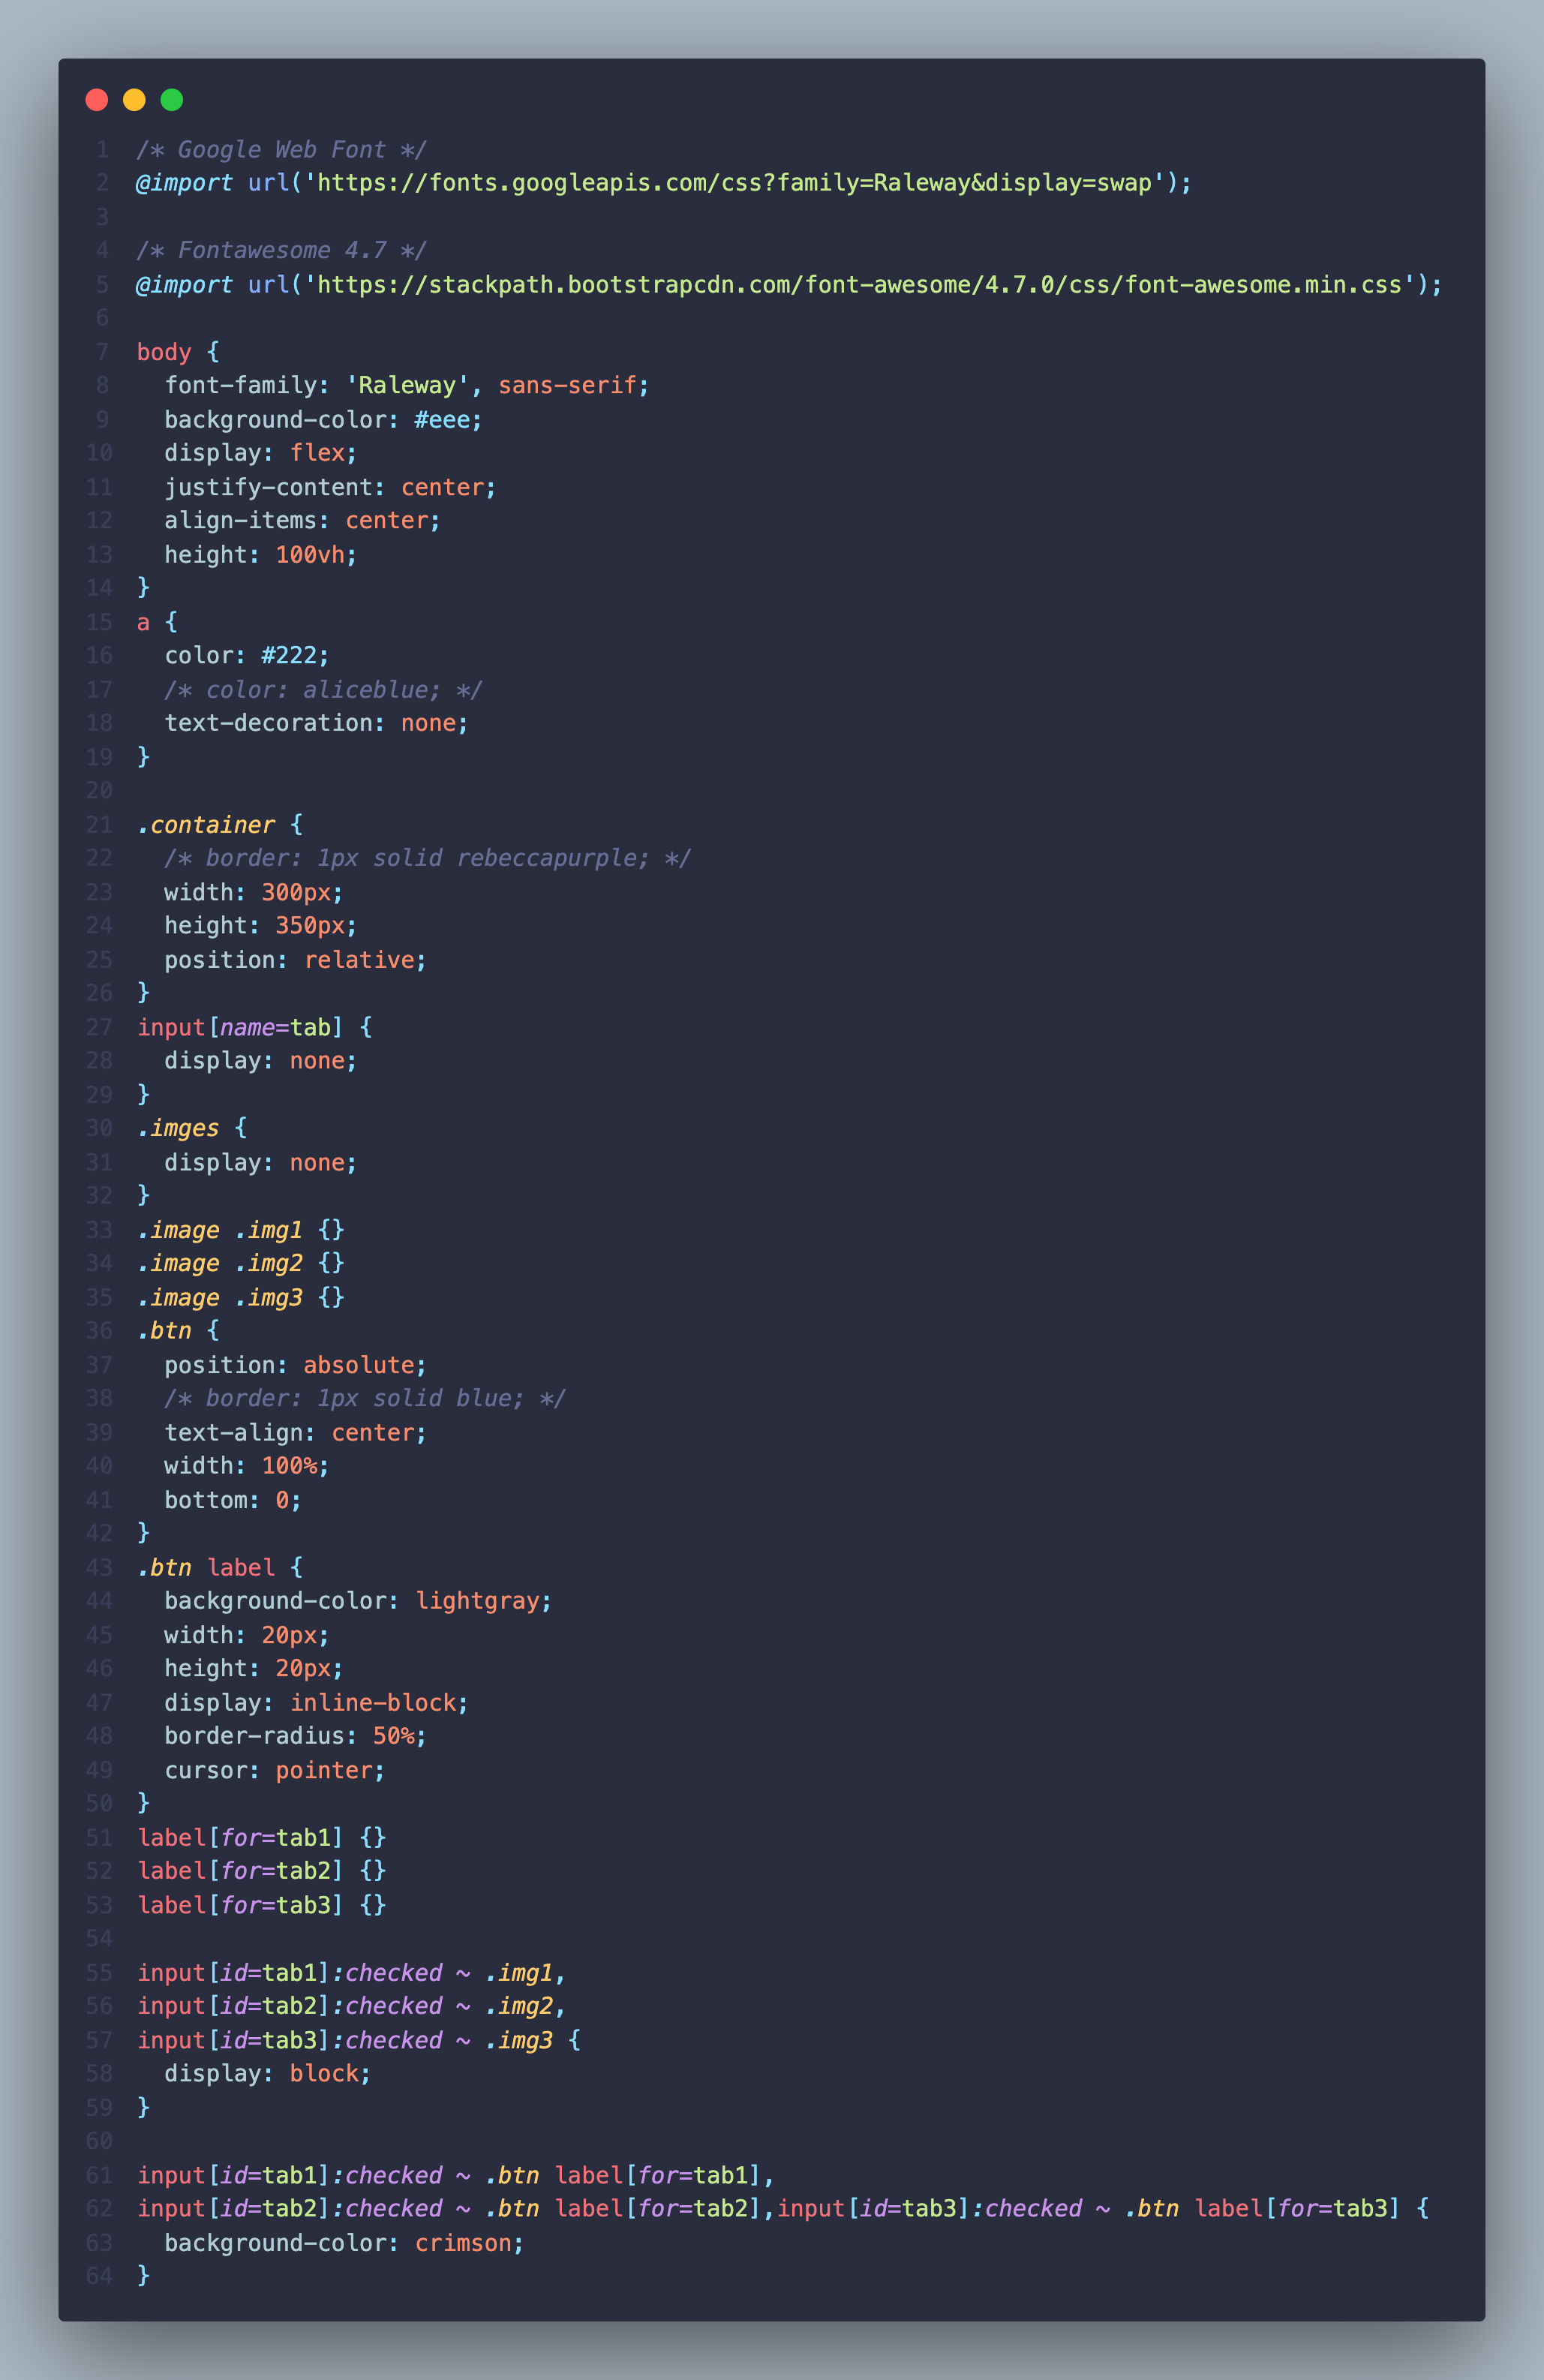The height and width of the screenshot is (2380, 1544).
Task: Click the lightgray color value
Action: coord(477,1601)
